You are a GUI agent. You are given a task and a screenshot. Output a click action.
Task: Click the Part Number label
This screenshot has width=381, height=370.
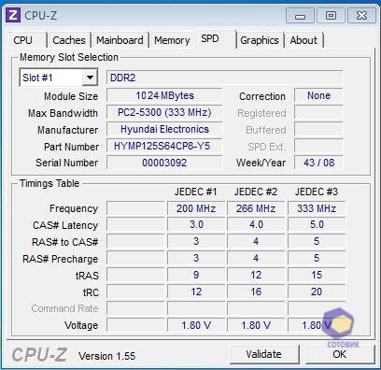coord(71,147)
